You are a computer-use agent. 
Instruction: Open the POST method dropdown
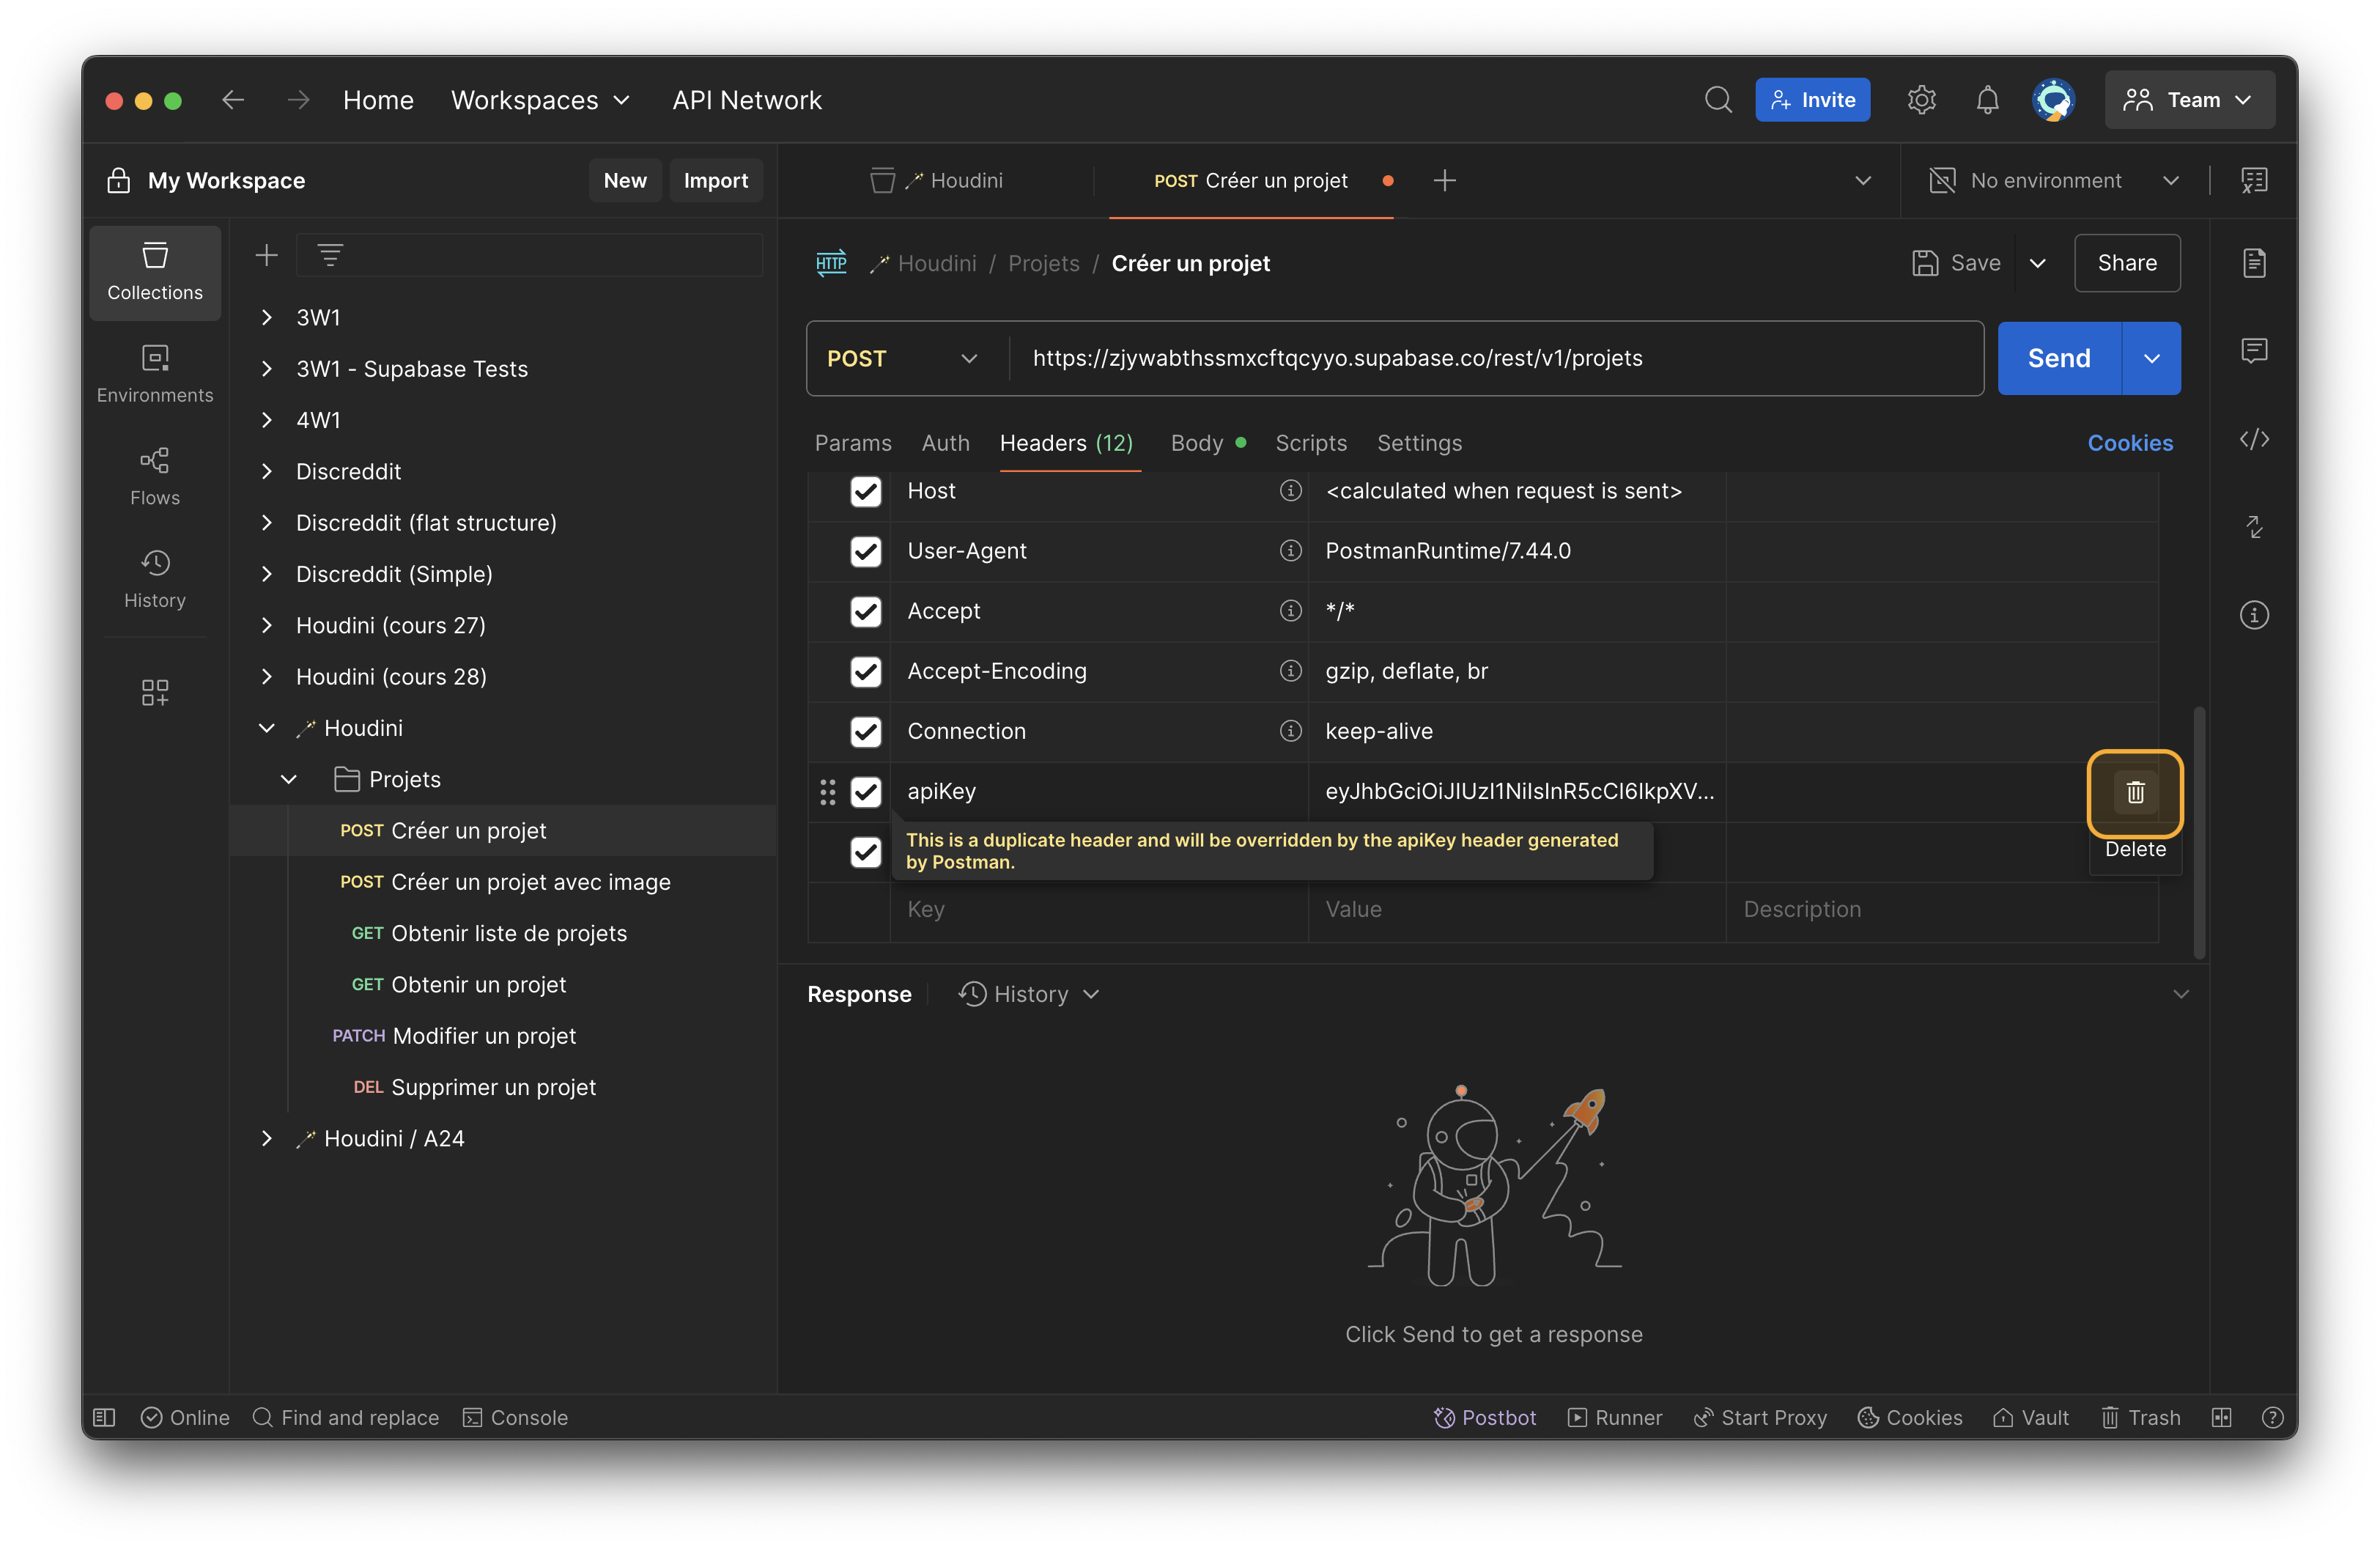[x=903, y=358]
